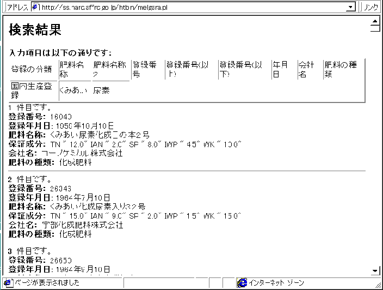The image size is (383, 290).
Task: Click the scrollbar thumb at the top
Action: (x=375, y=29)
